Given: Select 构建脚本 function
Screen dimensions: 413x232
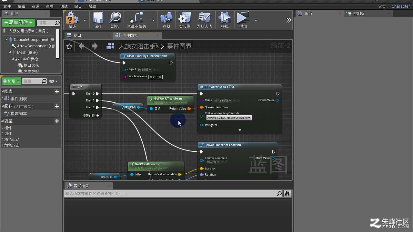Looking at the screenshot, I should point(19,114).
